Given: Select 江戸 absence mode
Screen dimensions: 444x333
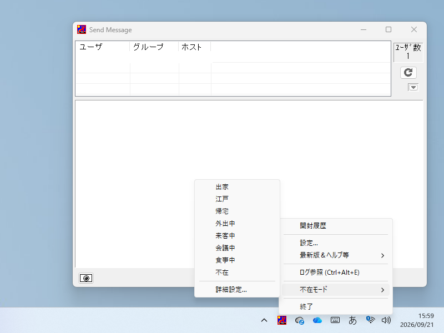Looking at the screenshot, I should pos(238,199).
